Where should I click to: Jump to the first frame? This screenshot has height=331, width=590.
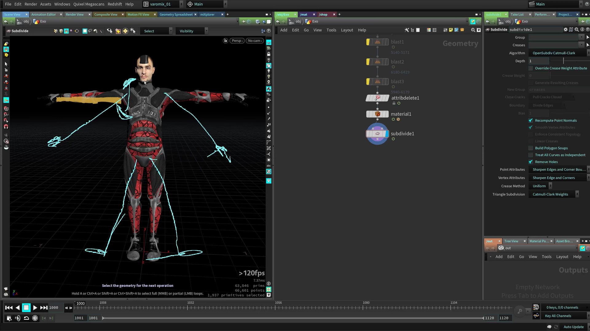[x=9, y=307]
